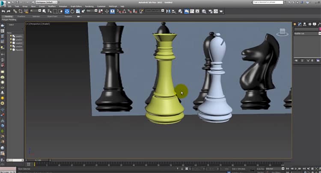
Task: Select the Select and Move tool
Action: point(67,11)
